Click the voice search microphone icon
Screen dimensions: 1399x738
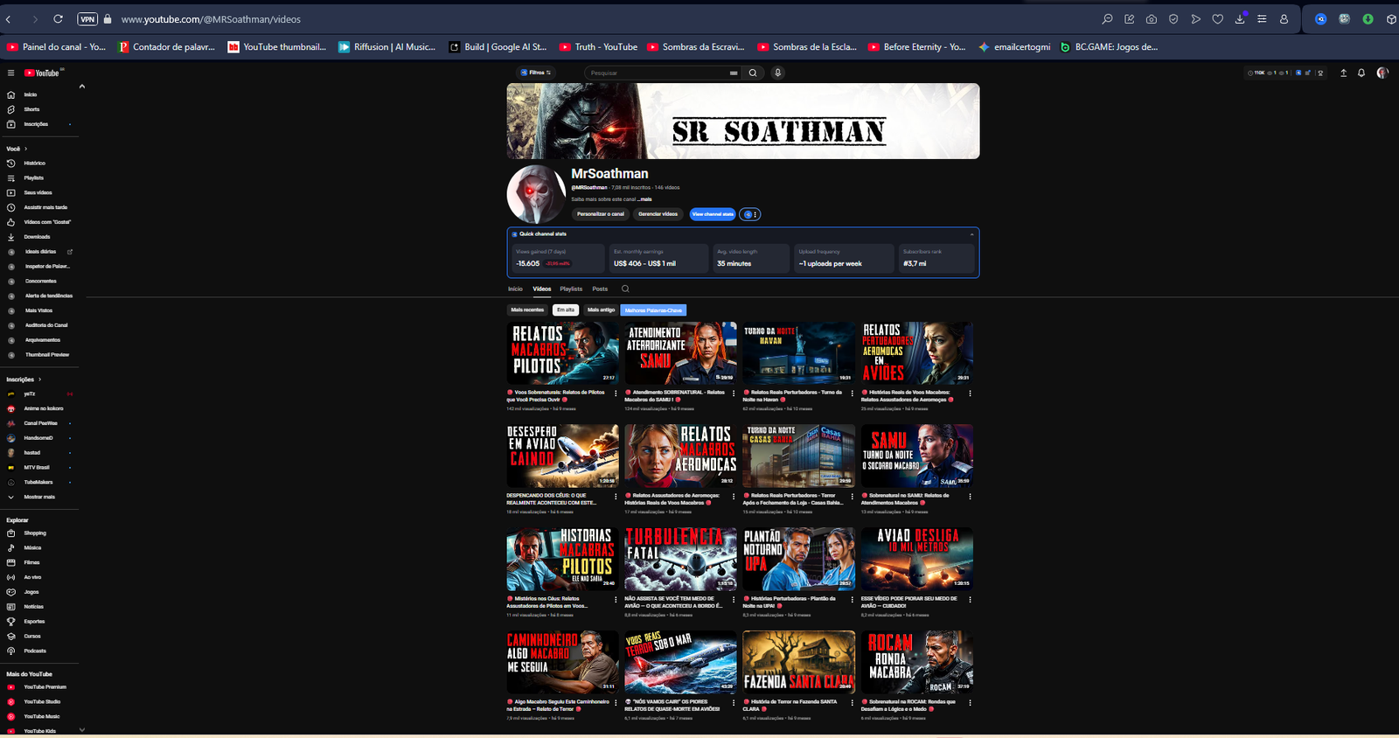click(x=777, y=73)
